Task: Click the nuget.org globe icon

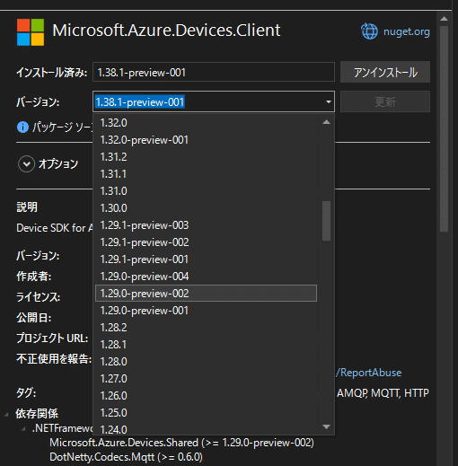Action: pyautogui.click(x=369, y=31)
